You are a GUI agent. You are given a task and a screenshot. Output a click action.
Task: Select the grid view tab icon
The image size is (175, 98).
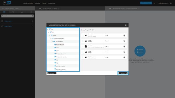[4, 12]
